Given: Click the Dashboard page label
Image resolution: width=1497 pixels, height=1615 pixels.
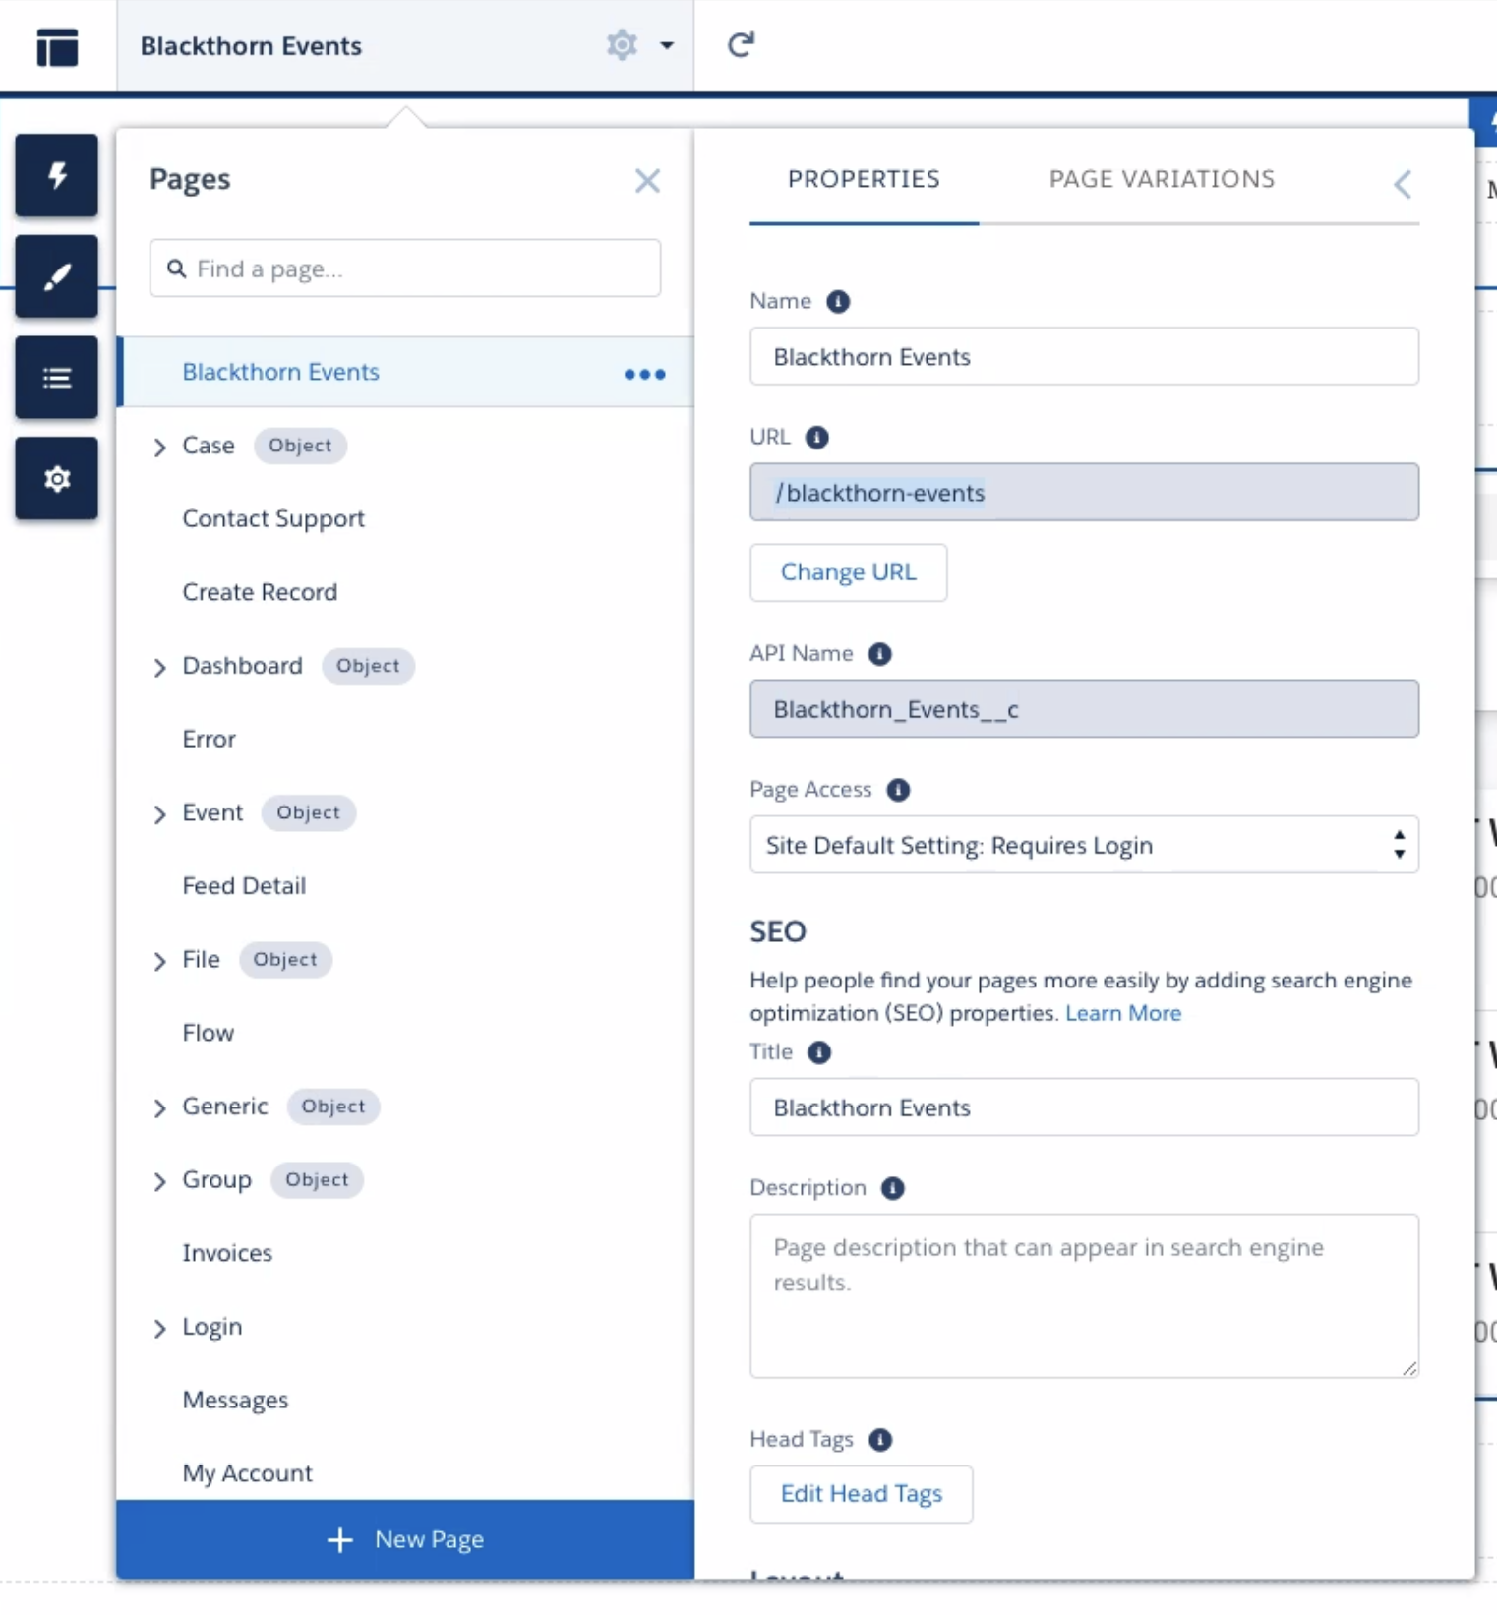Looking at the screenshot, I should click(x=242, y=666).
